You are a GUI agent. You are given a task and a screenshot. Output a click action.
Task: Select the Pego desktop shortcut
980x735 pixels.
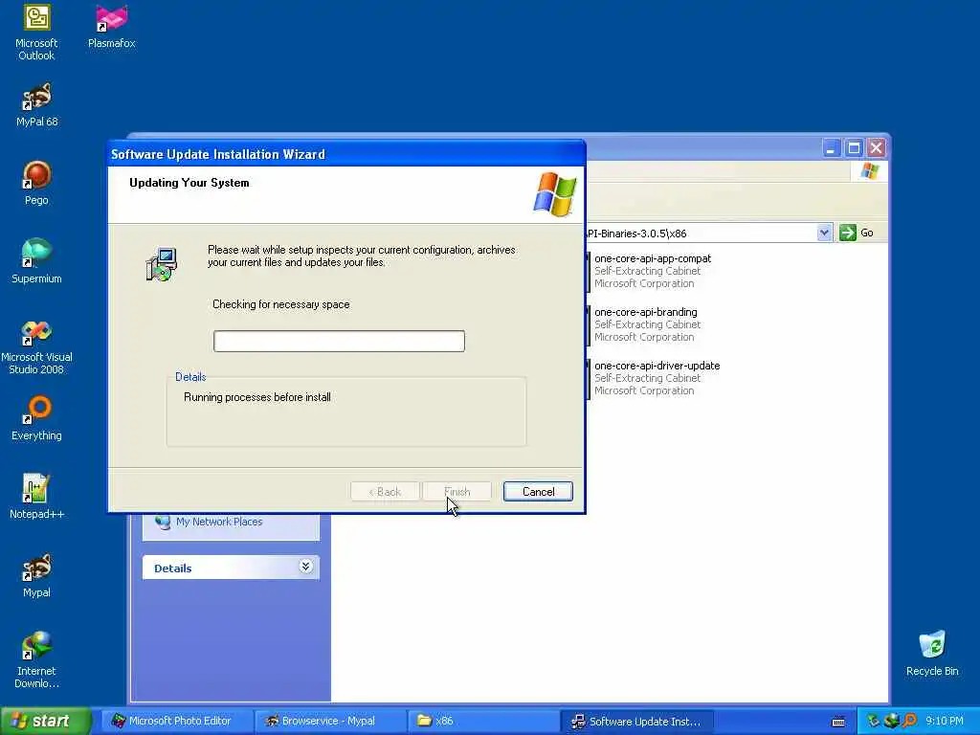(x=36, y=184)
